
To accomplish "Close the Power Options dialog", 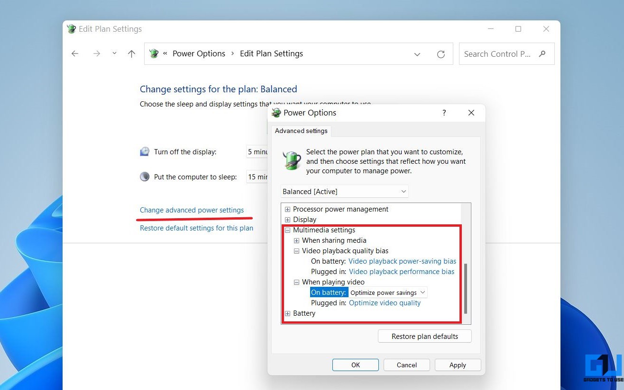I will click(x=471, y=113).
